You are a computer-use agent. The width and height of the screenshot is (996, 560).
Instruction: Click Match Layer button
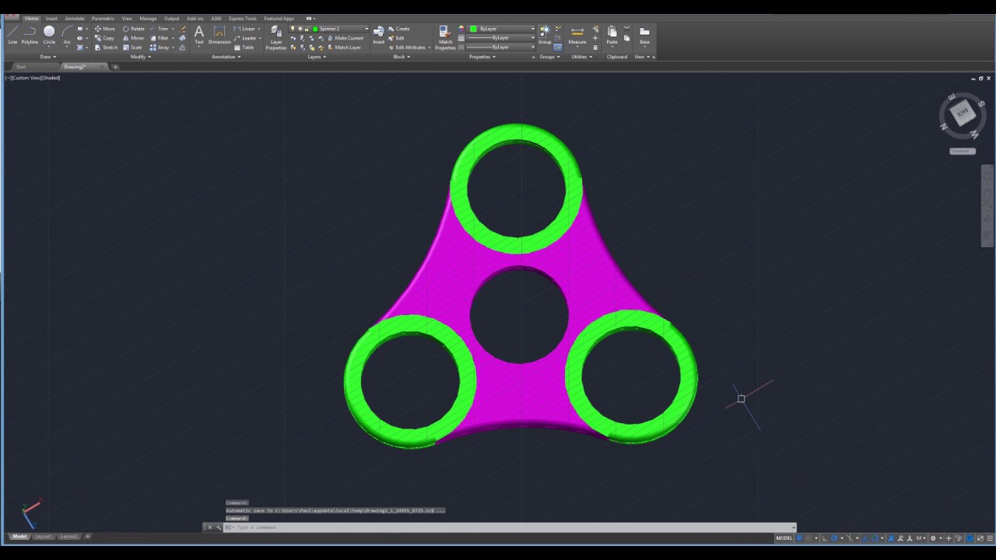point(343,47)
